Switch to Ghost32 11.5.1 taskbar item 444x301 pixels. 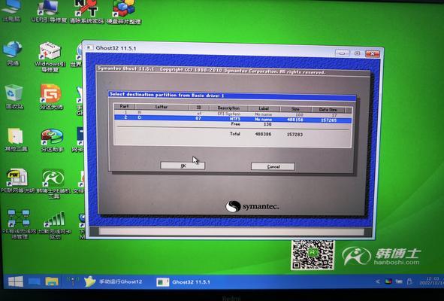pyautogui.click(x=183, y=282)
